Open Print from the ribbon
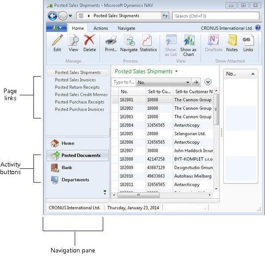The width and height of the screenshot is (265, 256). pos(111,43)
